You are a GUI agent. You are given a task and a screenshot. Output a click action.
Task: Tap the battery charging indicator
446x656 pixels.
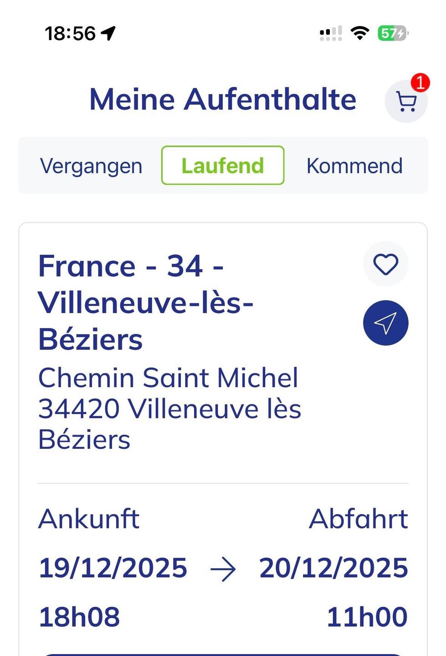tap(393, 33)
